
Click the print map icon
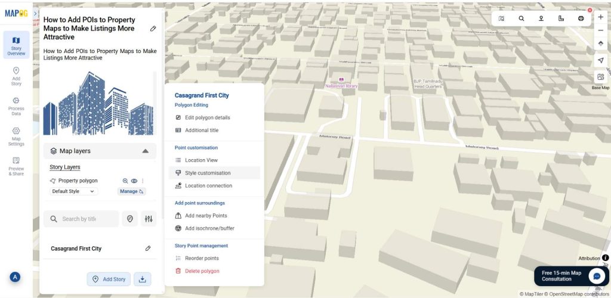tap(581, 18)
